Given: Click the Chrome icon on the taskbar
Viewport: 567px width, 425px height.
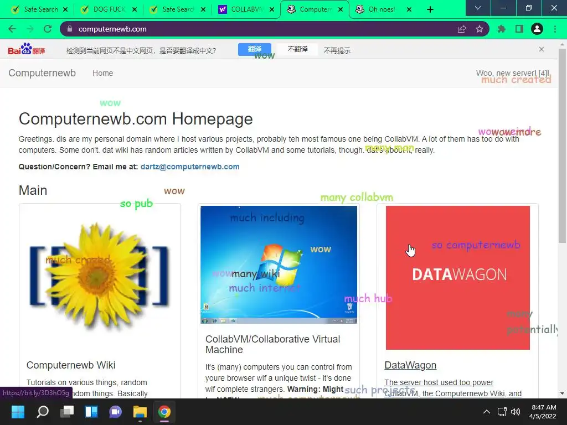Looking at the screenshot, I should point(164,412).
